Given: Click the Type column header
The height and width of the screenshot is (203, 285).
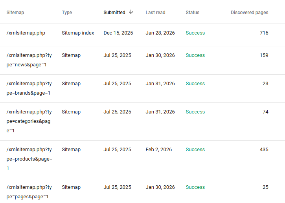Looking at the screenshot, I should coord(67,13).
